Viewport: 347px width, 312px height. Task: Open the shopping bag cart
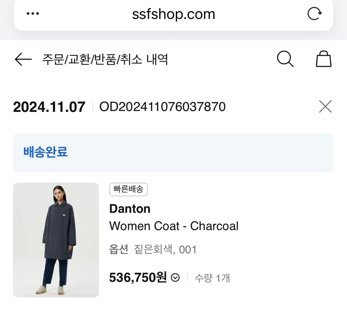324,59
